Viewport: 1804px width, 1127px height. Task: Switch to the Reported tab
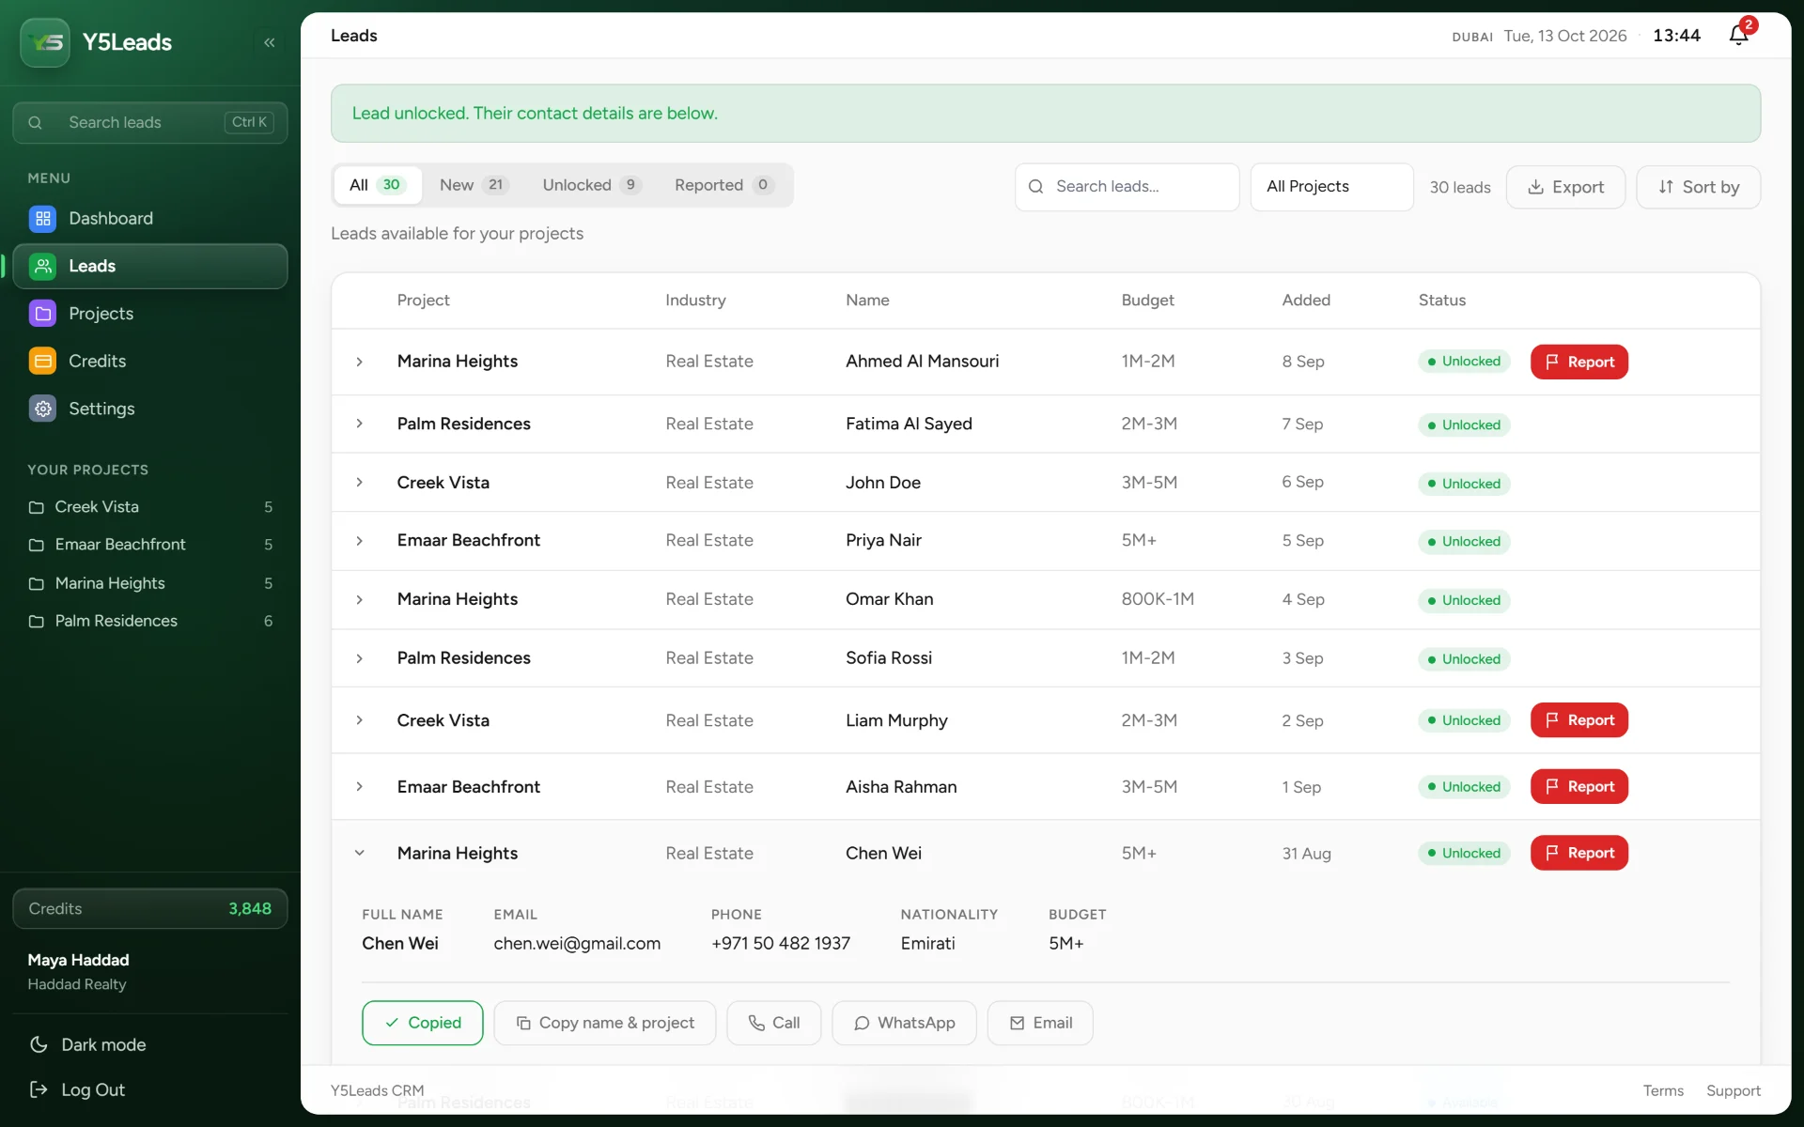click(723, 185)
